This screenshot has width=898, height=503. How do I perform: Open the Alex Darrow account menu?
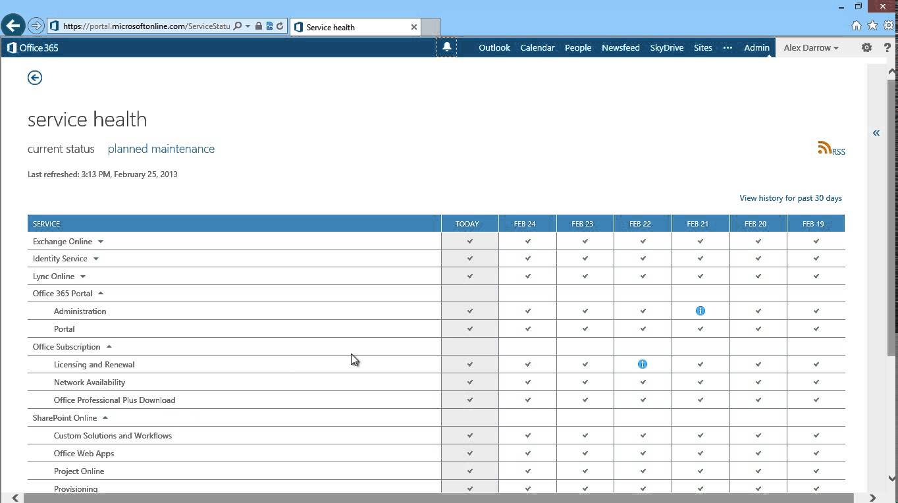(811, 47)
